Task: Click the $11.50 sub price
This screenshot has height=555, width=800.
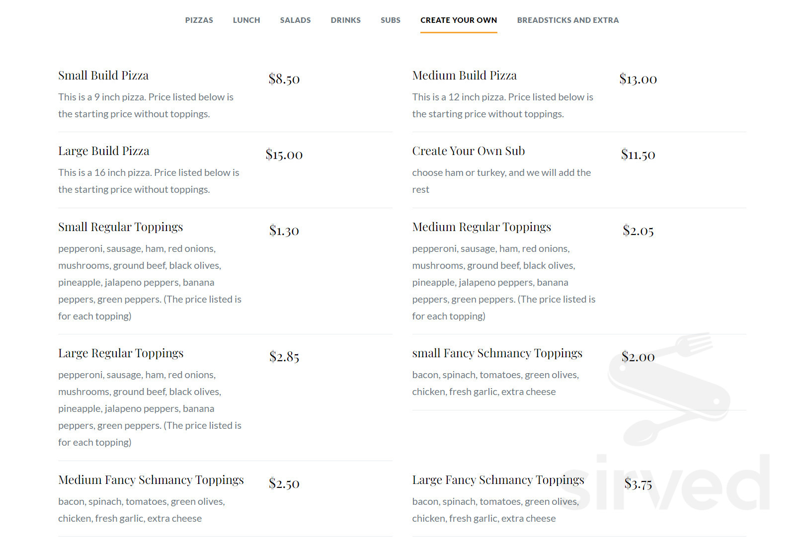Action: (638, 155)
